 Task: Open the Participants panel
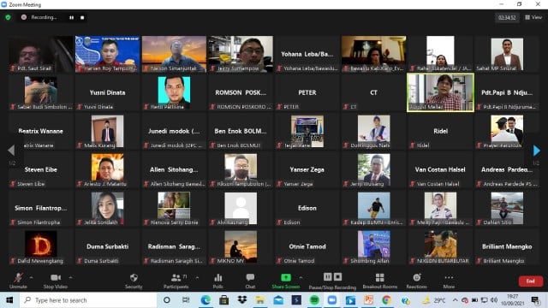point(176,281)
